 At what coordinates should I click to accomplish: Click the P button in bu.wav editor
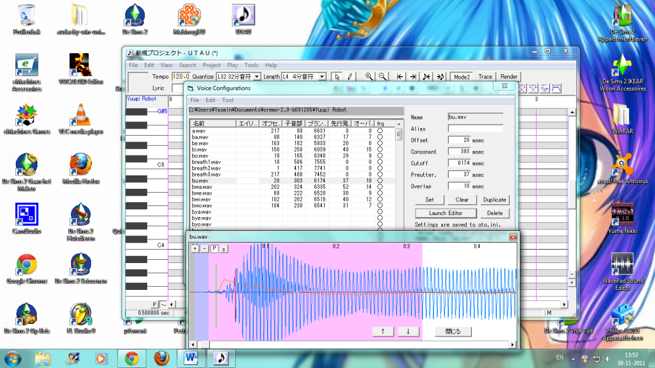(214, 248)
